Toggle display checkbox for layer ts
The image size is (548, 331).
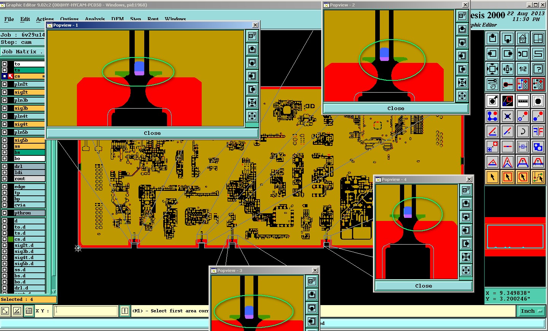pyautogui.click(x=5, y=70)
